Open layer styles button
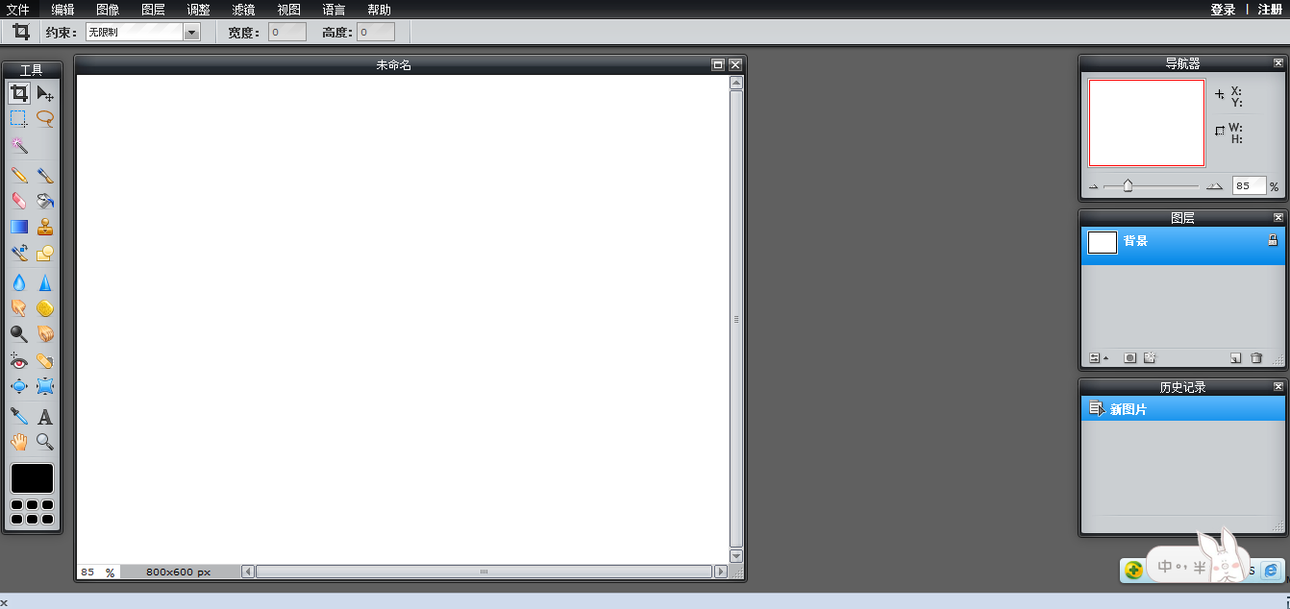This screenshot has height=609, width=1290. point(1149,358)
